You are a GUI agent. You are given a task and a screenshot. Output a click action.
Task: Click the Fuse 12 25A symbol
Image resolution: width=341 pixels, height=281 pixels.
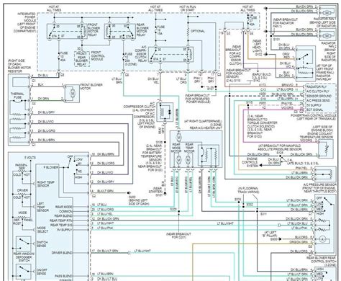click(x=124, y=58)
